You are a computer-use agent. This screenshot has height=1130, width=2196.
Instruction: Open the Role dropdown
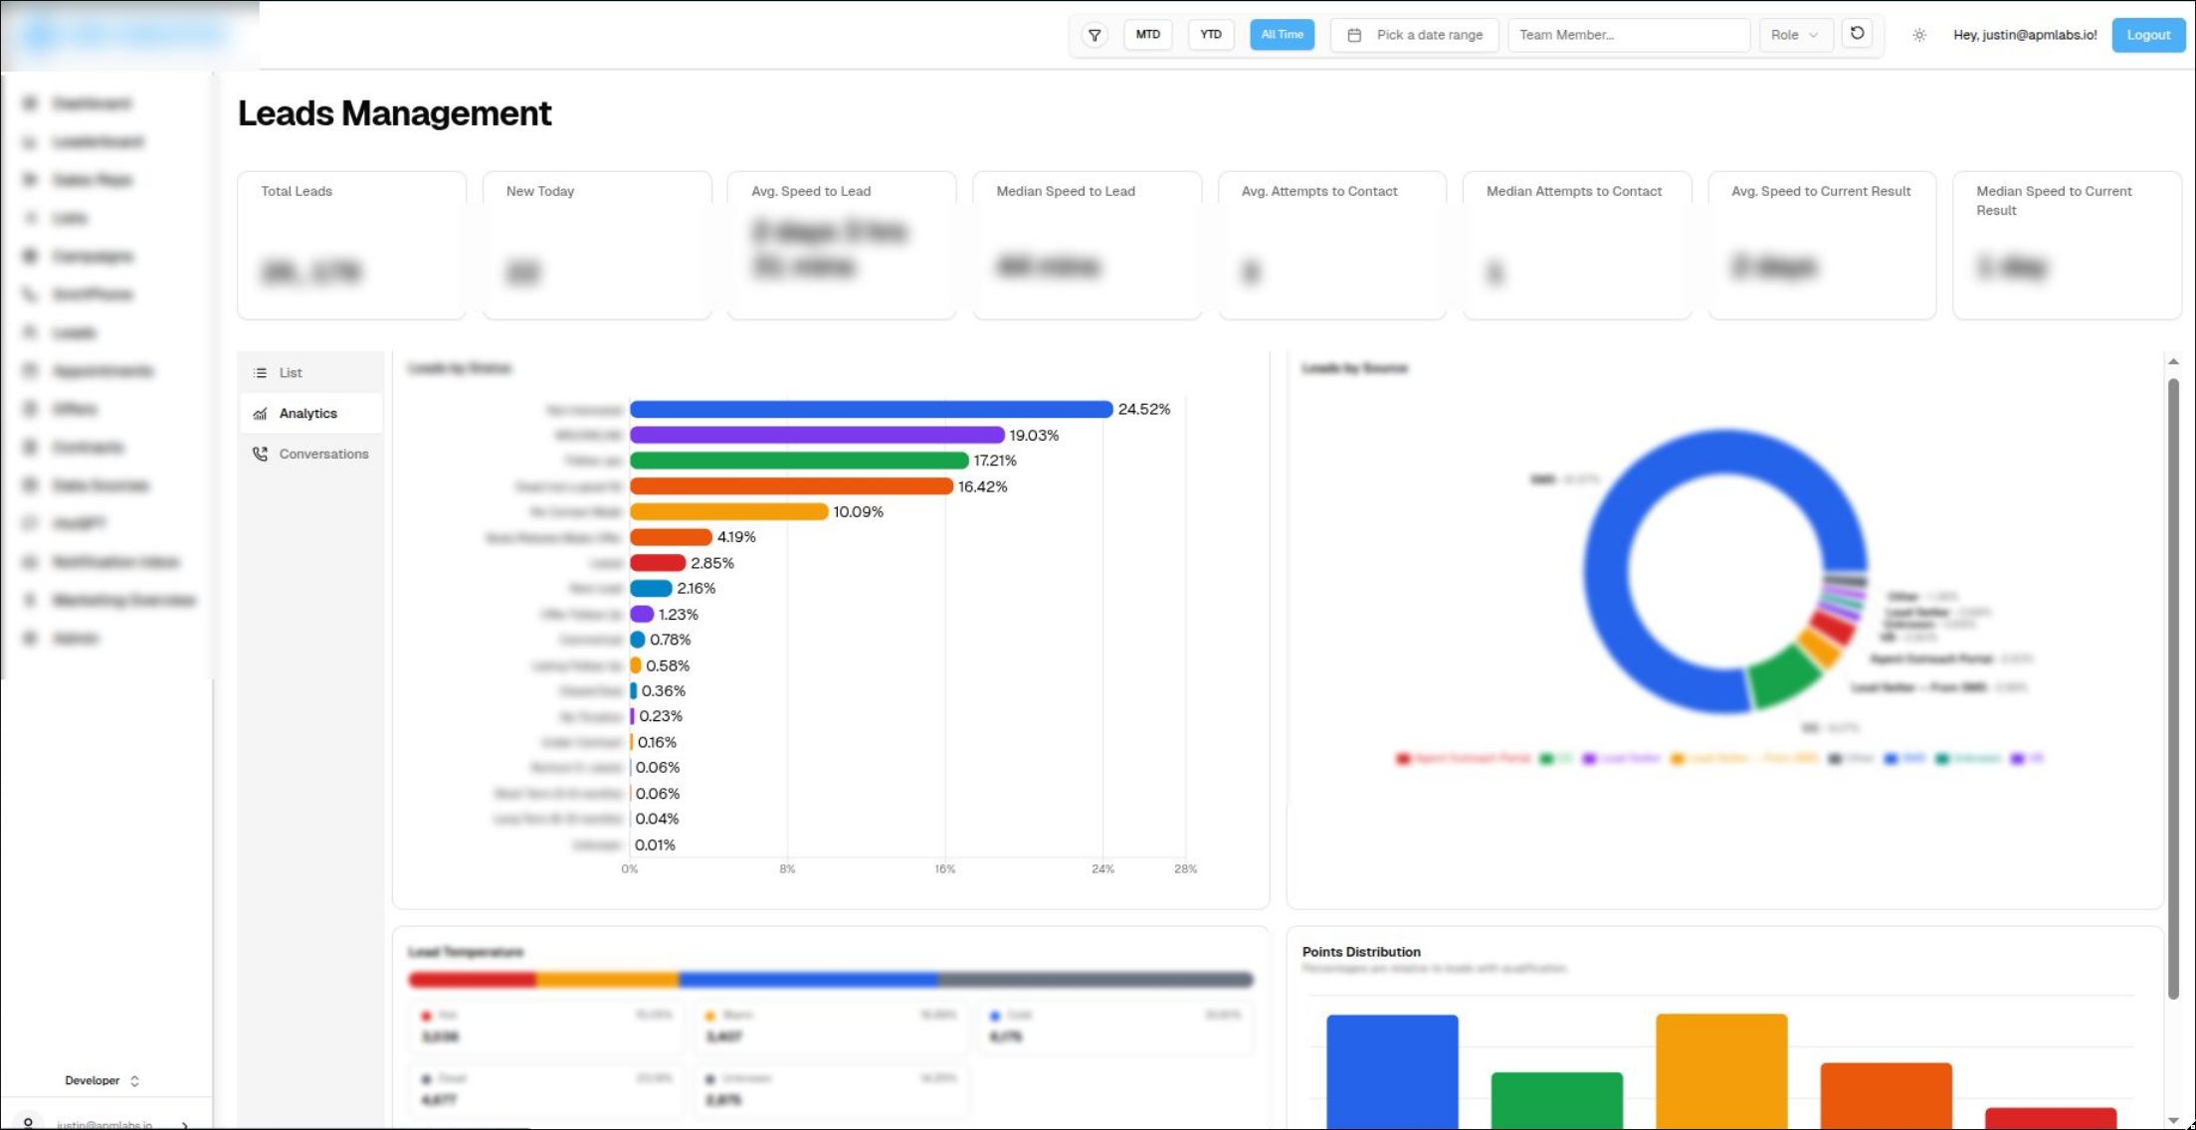tap(1794, 35)
